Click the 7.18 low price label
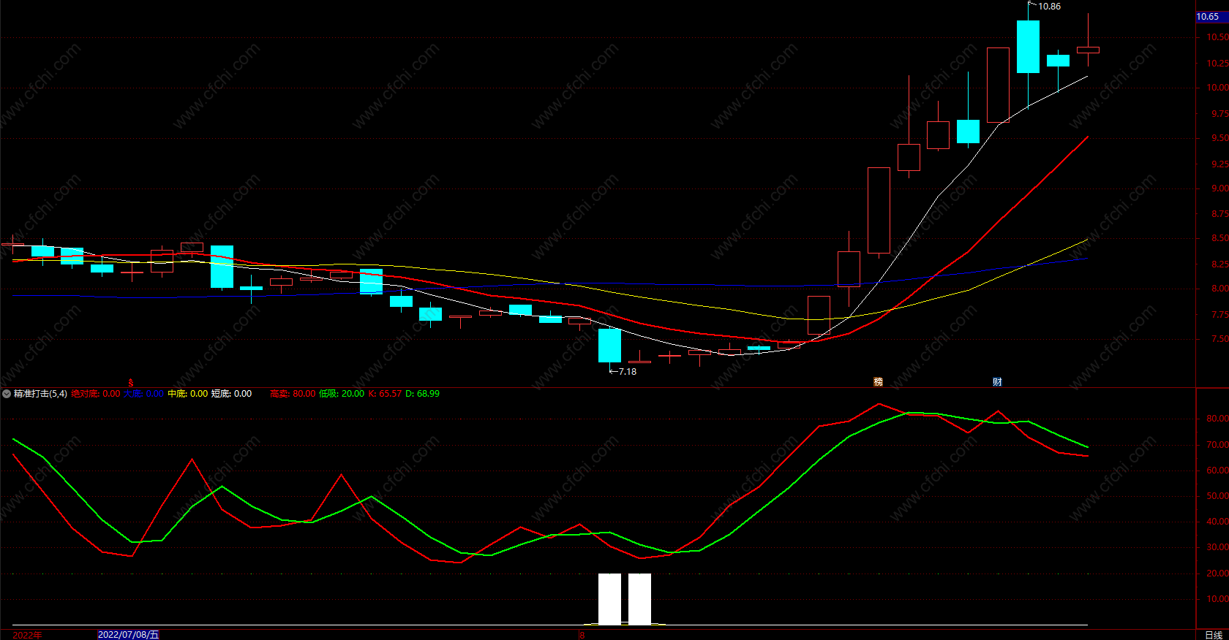The image size is (1229, 640). (x=628, y=372)
